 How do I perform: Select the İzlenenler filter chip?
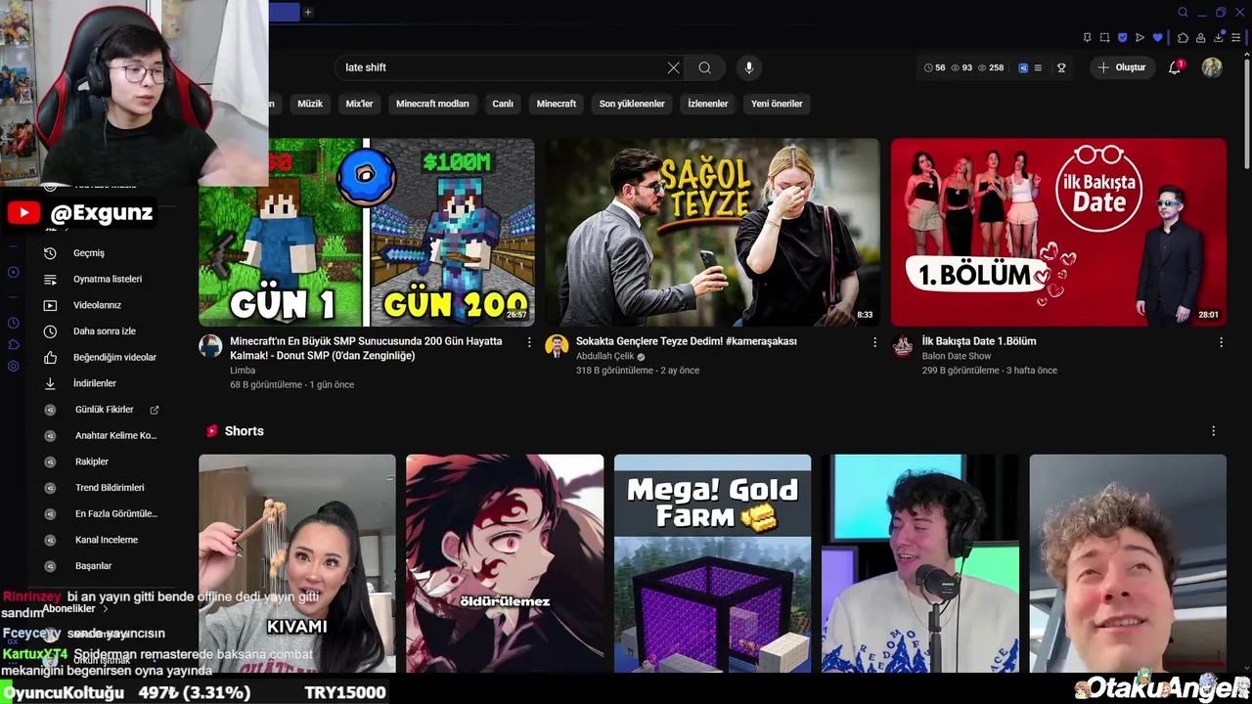(708, 104)
